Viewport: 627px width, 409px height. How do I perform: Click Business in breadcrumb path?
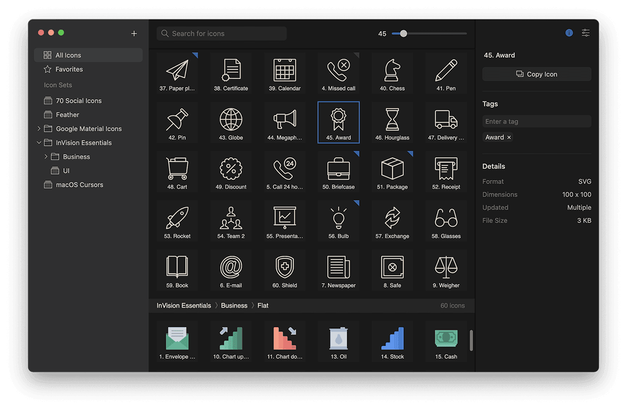(234, 306)
